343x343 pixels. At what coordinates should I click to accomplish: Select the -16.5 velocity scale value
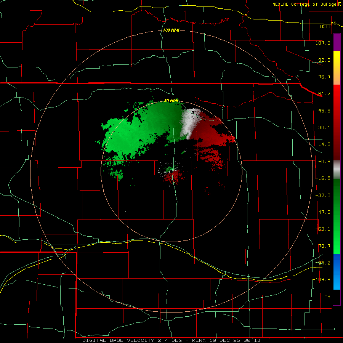323,178
